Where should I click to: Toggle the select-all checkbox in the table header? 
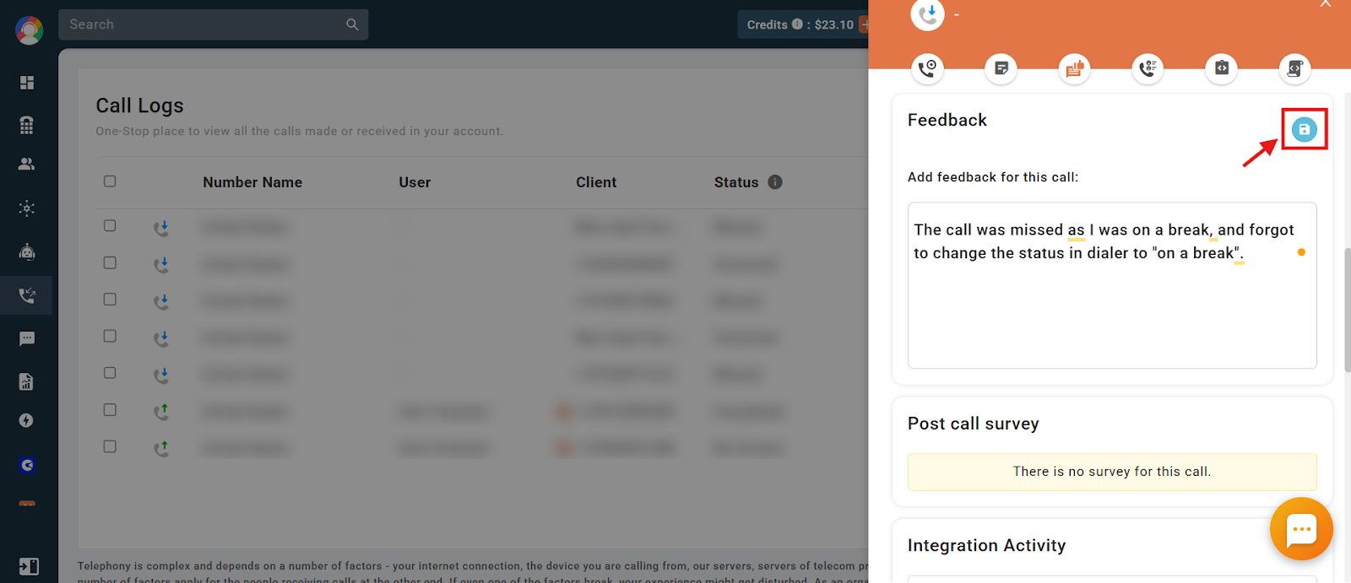tap(110, 181)
